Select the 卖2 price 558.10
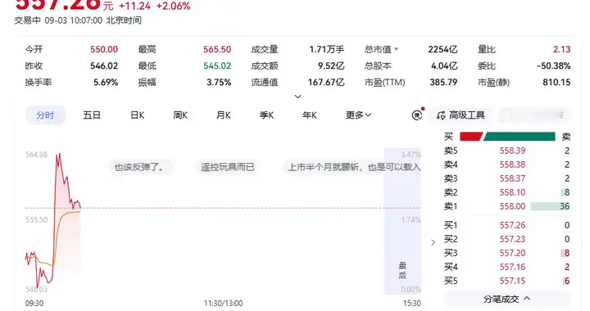 point(512,192)
